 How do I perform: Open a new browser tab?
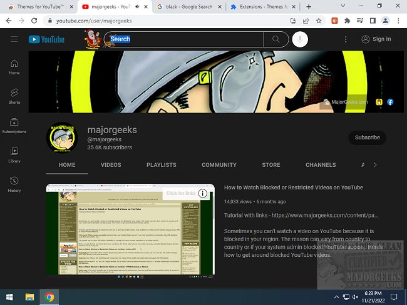pos(309,7)
